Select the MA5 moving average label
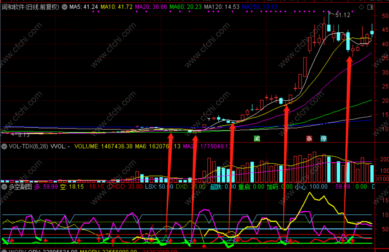 [84, 7]
